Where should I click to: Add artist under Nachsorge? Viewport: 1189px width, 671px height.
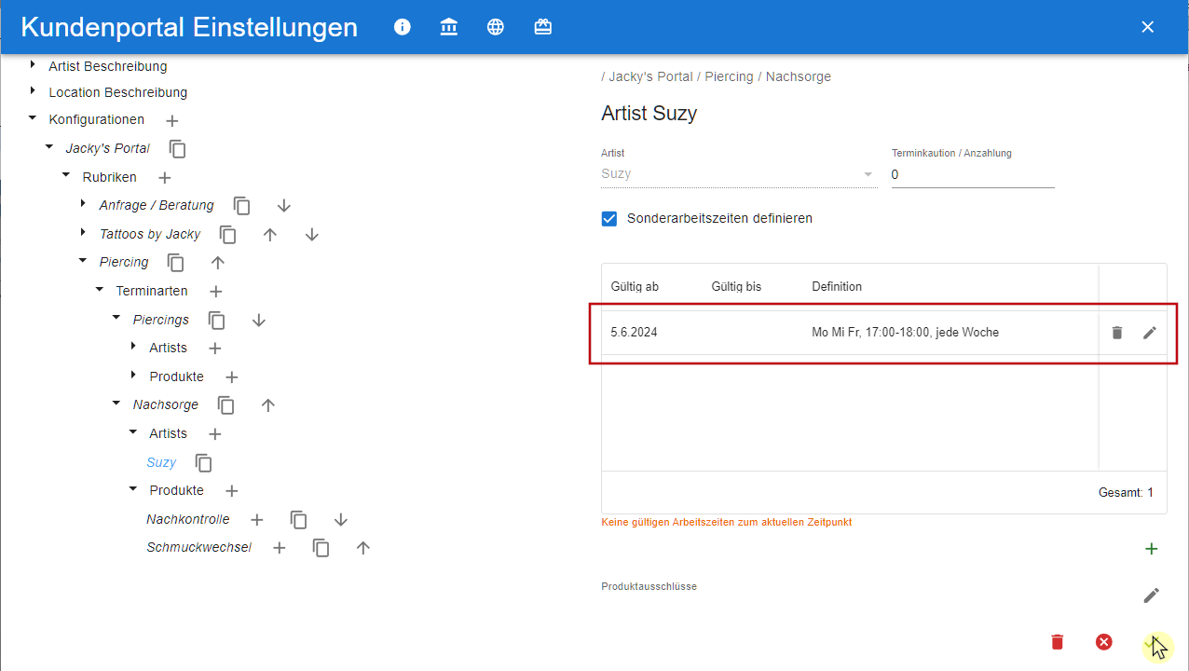point(214,434)
